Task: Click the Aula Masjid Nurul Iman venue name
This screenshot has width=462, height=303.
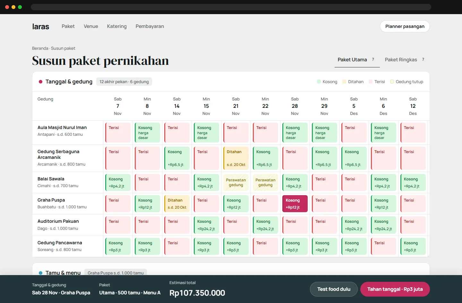Action: [62, 127]
